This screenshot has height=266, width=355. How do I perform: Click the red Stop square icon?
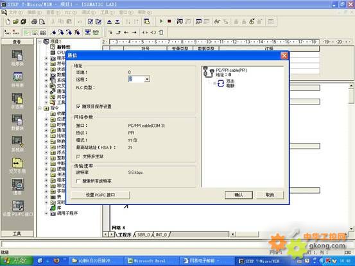click(169, 21)
